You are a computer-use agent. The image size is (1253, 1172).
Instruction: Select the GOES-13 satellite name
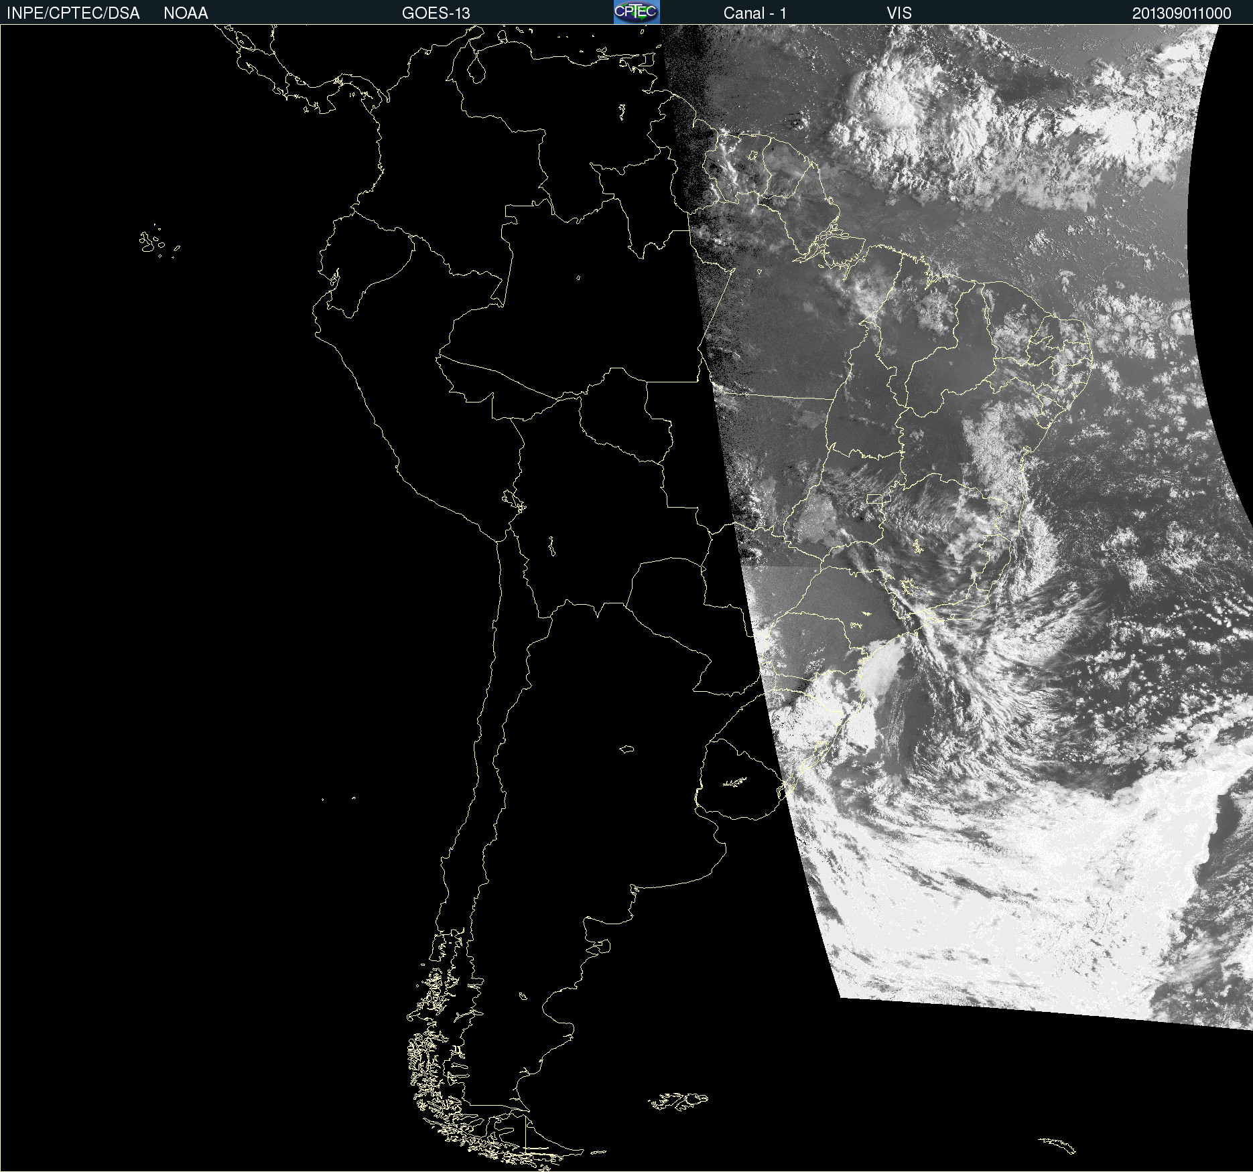pyautogui.click(x=436, y=13)
